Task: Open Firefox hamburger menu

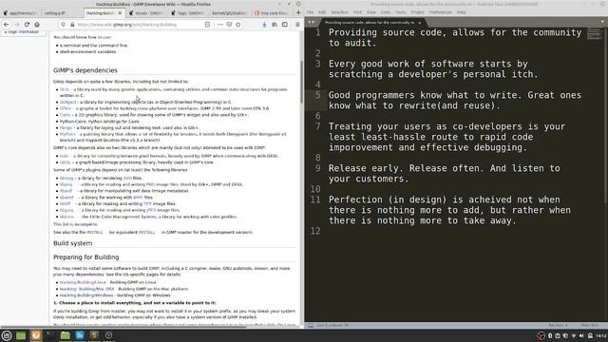Action: (297, 25)
